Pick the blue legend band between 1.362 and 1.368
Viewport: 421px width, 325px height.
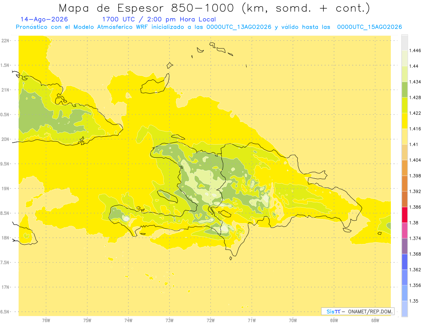[x=405, y=262]
